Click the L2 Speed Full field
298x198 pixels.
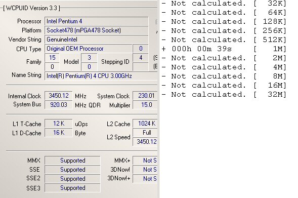coord(145,133)
